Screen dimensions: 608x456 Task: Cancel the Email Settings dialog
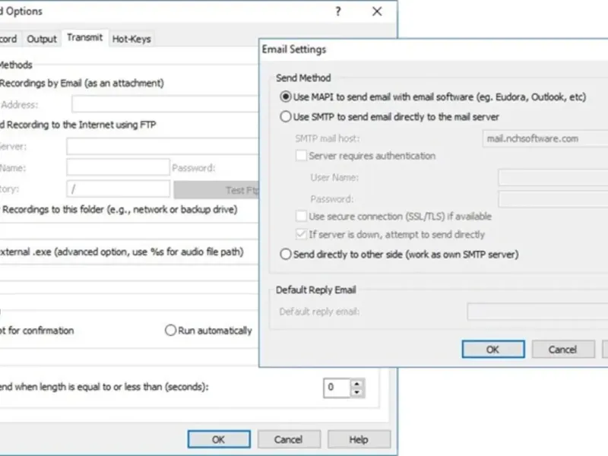pos(562,350)
